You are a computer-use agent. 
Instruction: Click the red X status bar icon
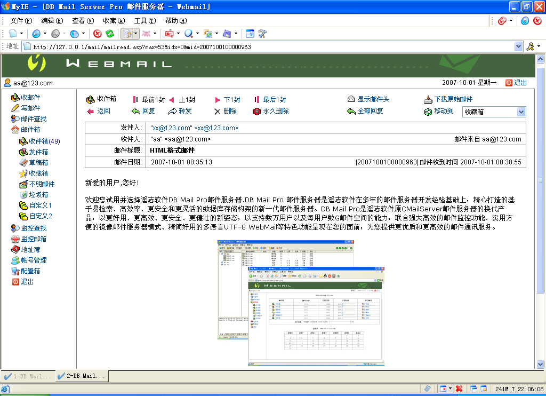(x=459, y=389)
